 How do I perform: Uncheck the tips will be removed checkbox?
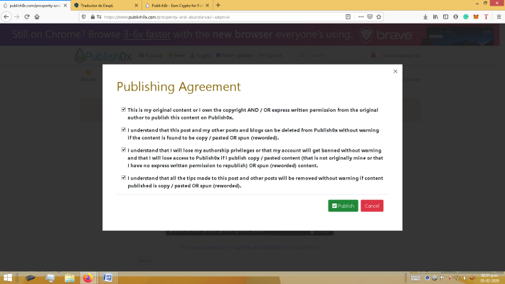coord(123,178)
